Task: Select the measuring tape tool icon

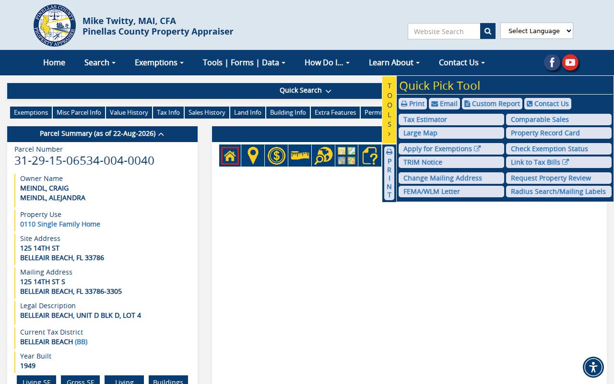Action: (300, 156)
